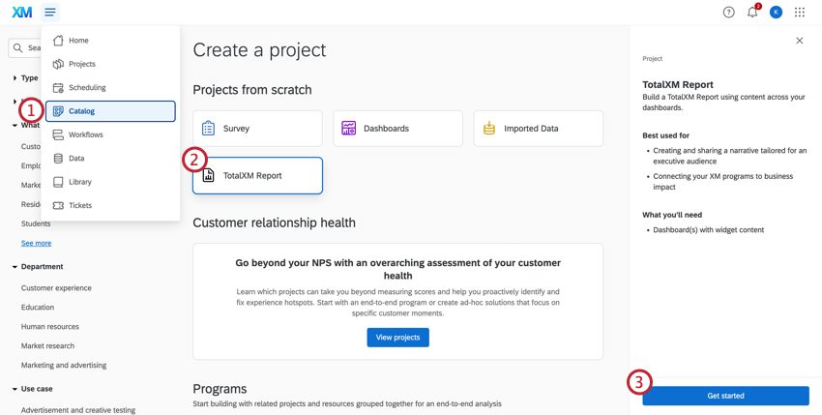Select the Imported Data project card
The height and width of the screenshot is (415, 822).
[x=538, y=129]
